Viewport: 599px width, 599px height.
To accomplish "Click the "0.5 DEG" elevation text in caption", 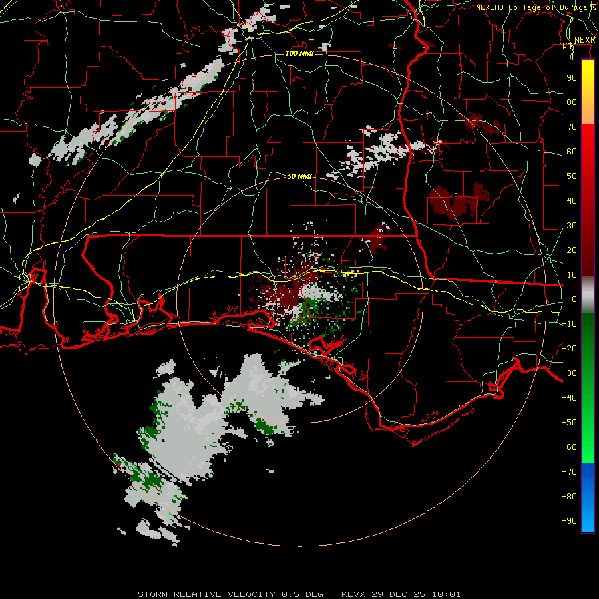I will pyautogui.click(x=302, y=594).
